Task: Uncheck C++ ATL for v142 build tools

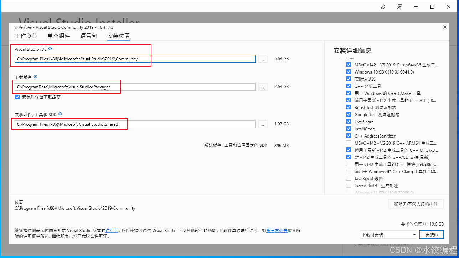Action: pyautogui.click(x=348, y=100)
